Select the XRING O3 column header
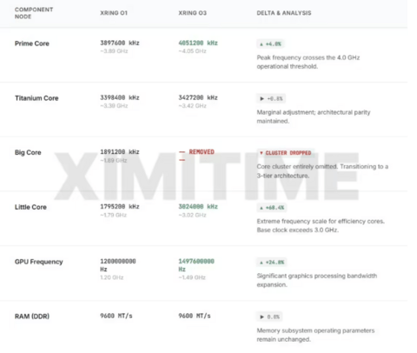Viewport: 417px width, 353px height. click(192, 13)
